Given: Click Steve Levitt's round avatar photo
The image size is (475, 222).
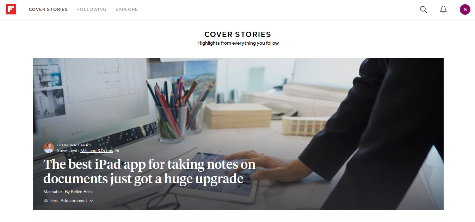Looking at the screenshot, I should click(x=49, y=148).
